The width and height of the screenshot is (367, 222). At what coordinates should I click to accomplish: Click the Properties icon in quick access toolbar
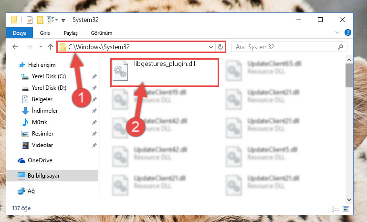pyautogui.click(x=30, y=20)
